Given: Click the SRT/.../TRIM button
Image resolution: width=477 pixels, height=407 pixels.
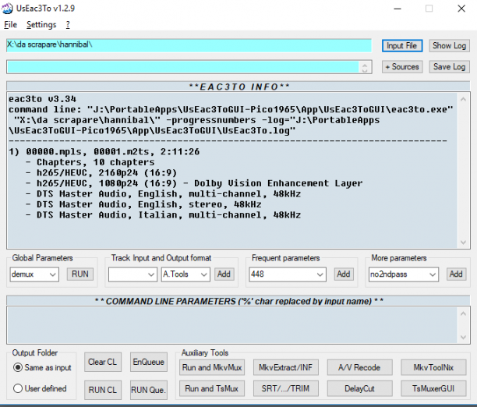Looking at the screenshot, I should click(286, 389).
